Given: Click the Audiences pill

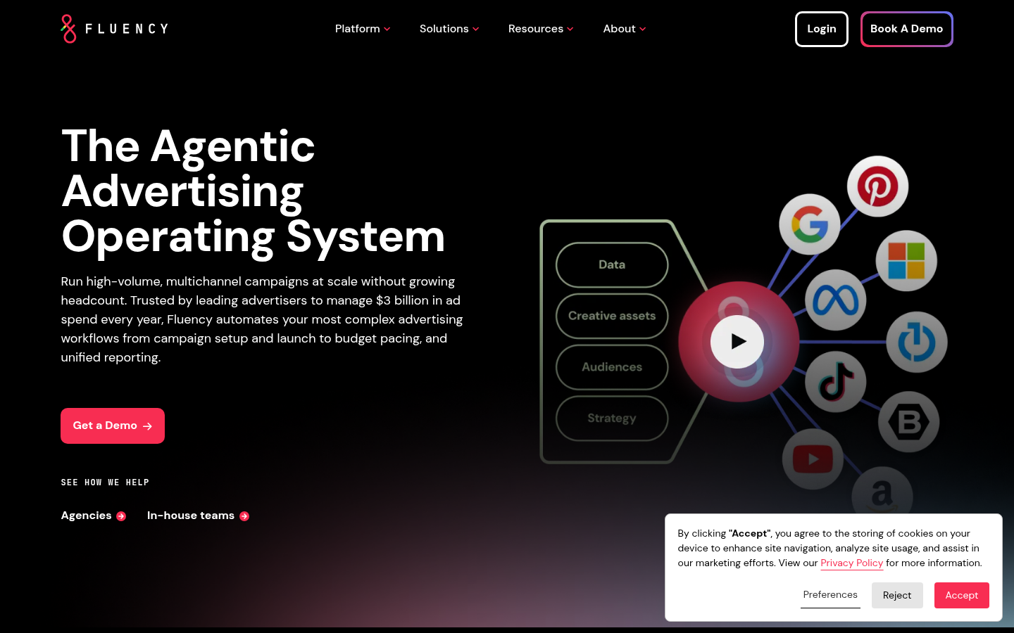Looking at the screenshot, I should tap(612, 367).
